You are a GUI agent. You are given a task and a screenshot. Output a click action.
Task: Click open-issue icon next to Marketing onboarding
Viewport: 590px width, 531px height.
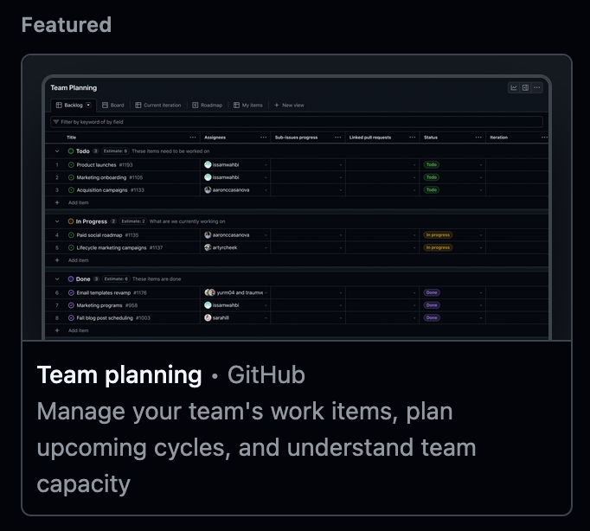pyautogui.click(x=71, y=177)
